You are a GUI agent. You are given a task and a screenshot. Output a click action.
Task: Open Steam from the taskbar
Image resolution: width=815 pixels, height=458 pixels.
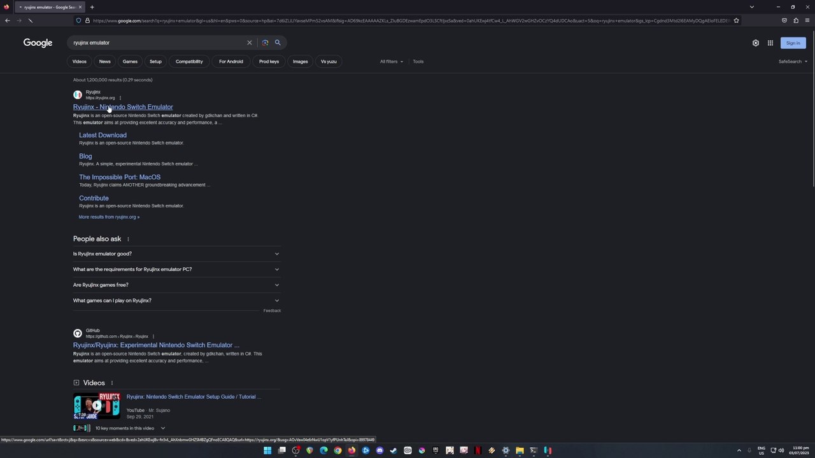tap(393, 450)
